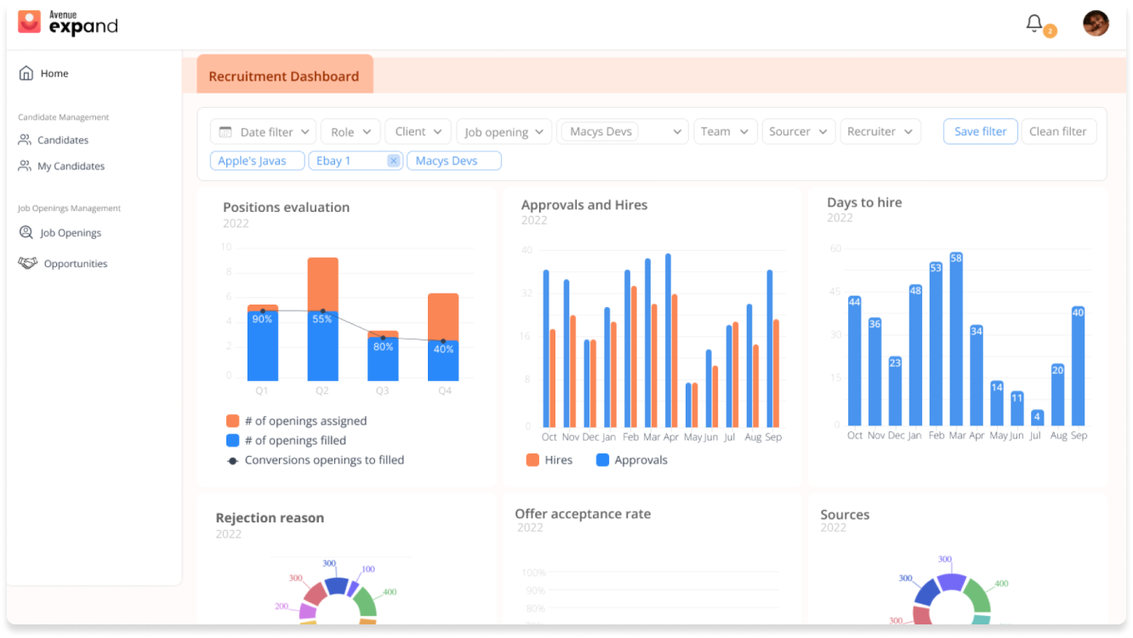Viewport: 1133px width, 638px height.
Task: Click the '# of openings filled' legend text
Action: [295, 441]
